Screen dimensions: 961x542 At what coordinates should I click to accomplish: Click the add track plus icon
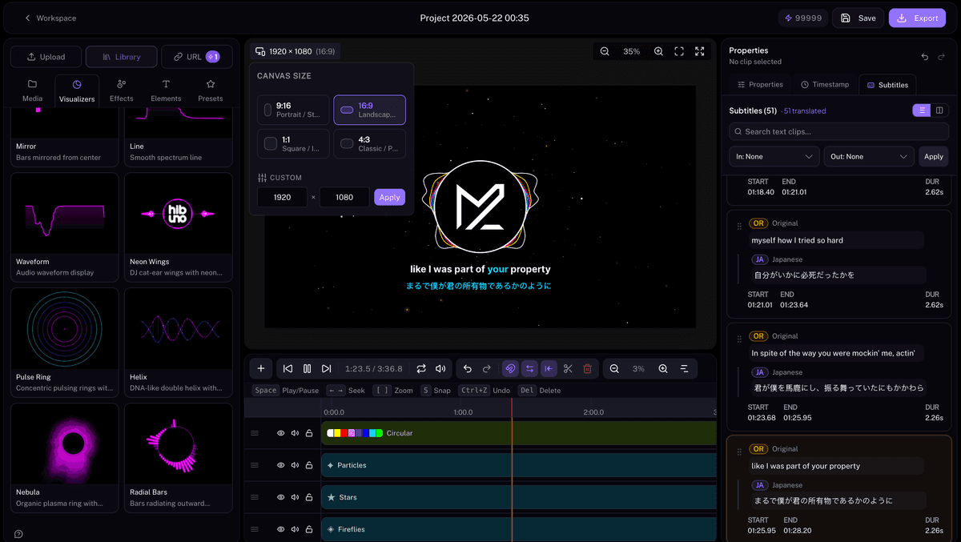[x=260, y=368]
